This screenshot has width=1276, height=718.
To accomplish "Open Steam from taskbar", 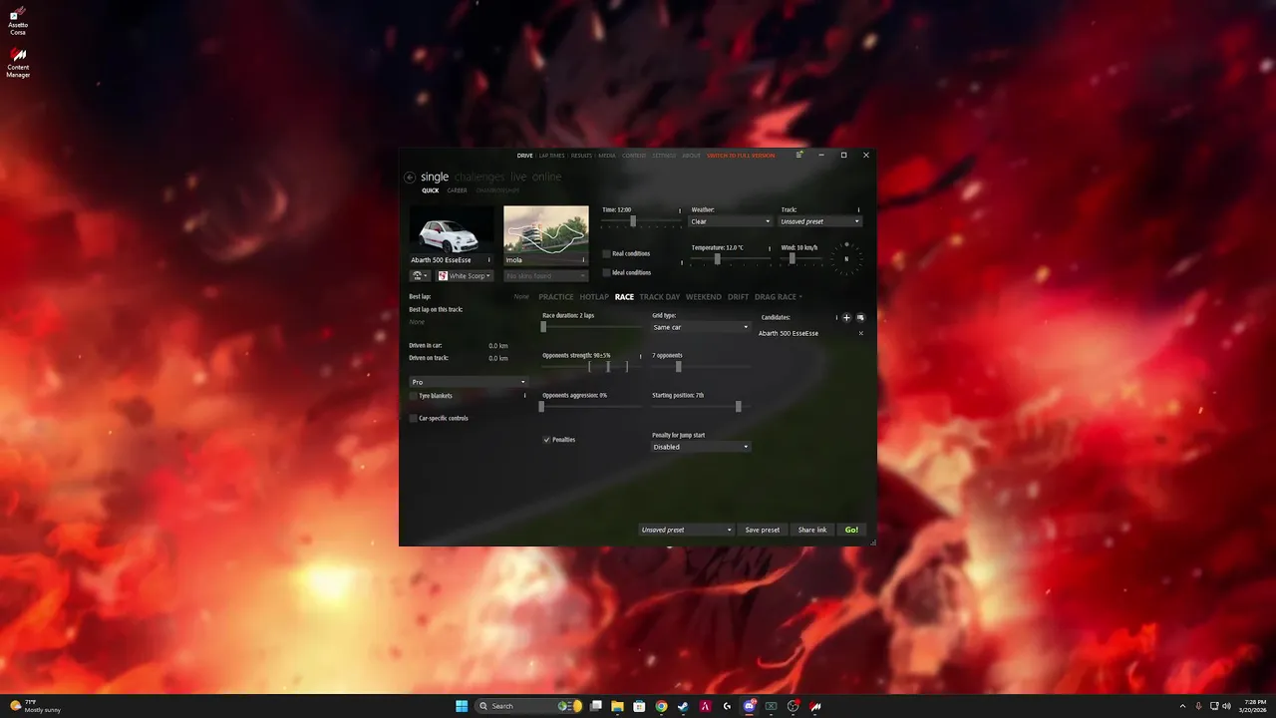I will [683, 706].
